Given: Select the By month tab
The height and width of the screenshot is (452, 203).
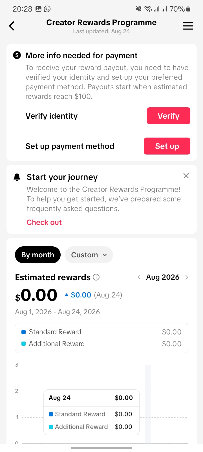Looking at the screenshot, I should pos(38,255).
